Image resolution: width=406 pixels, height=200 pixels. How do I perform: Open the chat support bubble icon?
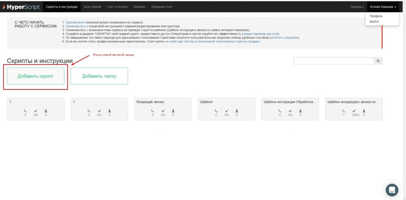coord(392,190)
